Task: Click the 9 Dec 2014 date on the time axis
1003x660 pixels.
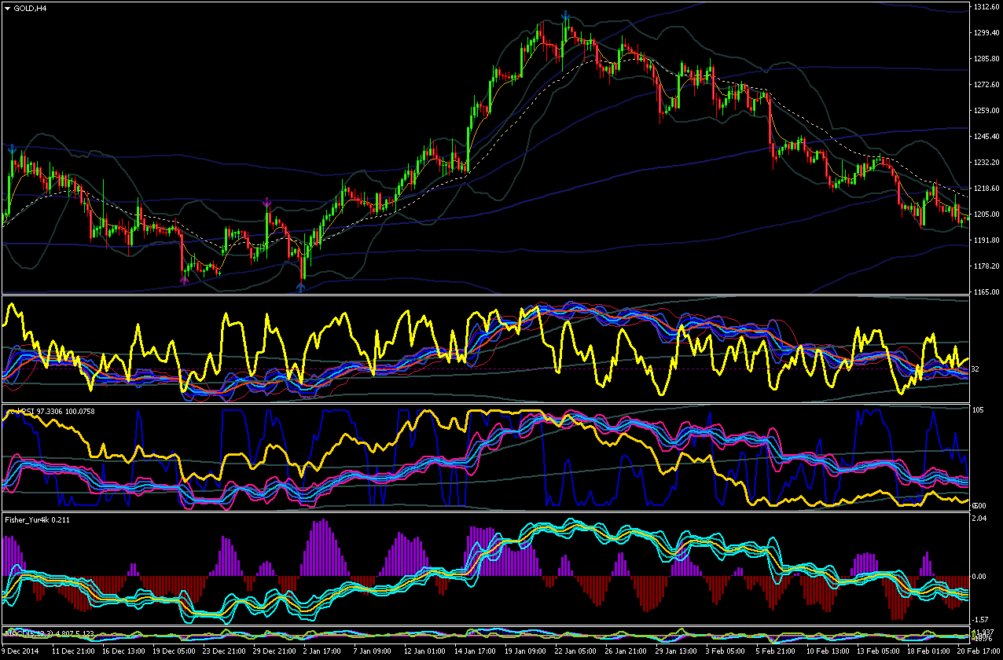Action: coord(20,651)
